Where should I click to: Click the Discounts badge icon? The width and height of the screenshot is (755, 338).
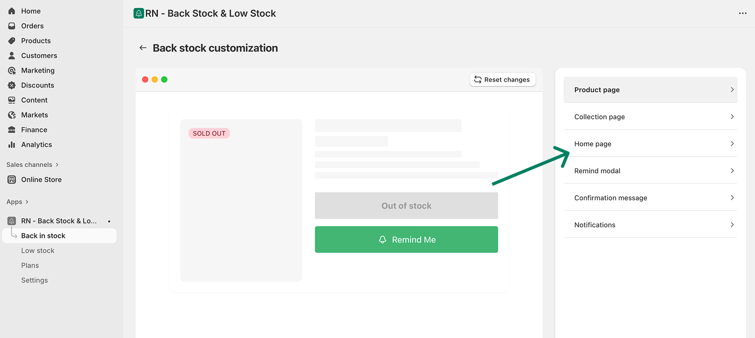pos(12,85)
